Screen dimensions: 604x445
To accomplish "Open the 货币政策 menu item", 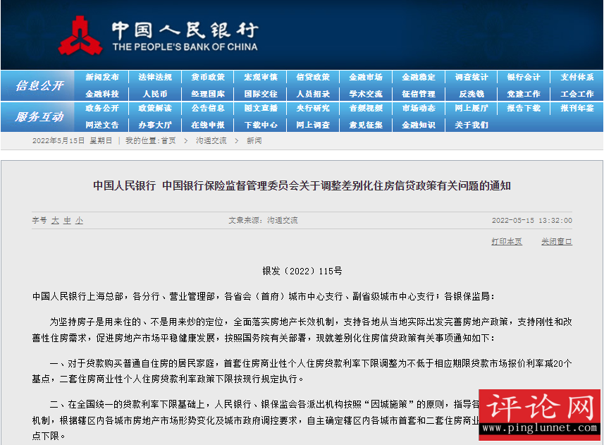I will pyautogui.click(x=208, y=77).
